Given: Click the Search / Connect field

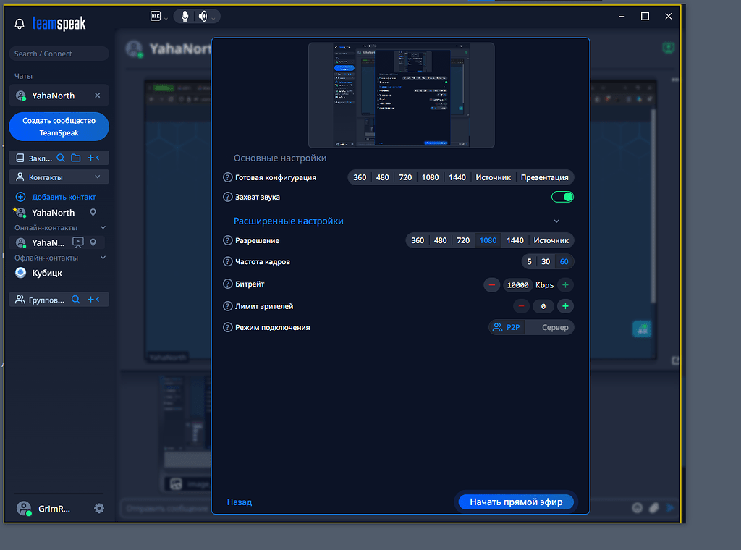Looking at the screenshot, I should (59, 54).
